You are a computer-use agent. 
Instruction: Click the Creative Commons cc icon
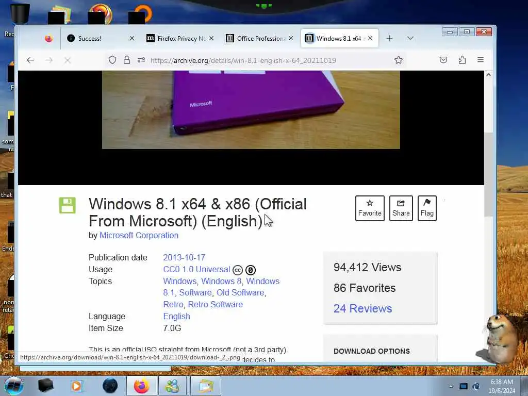238,270
